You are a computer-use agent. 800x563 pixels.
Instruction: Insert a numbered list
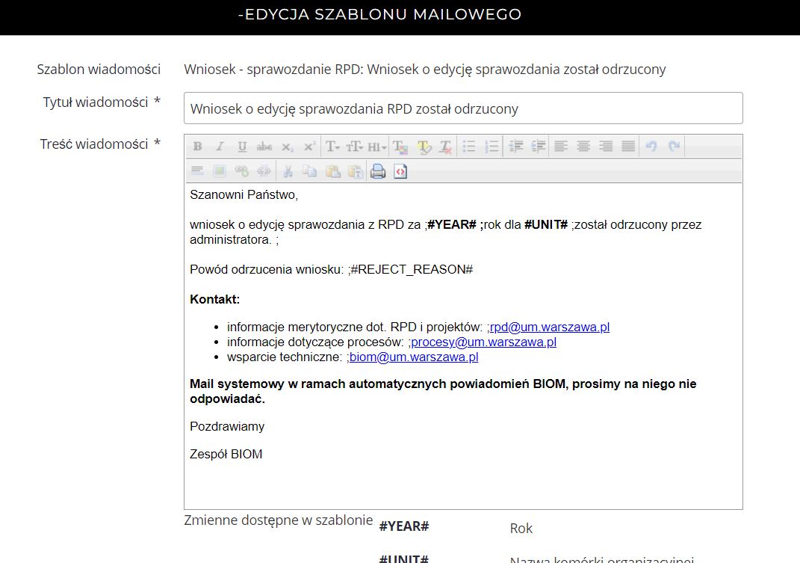(492, 147)
